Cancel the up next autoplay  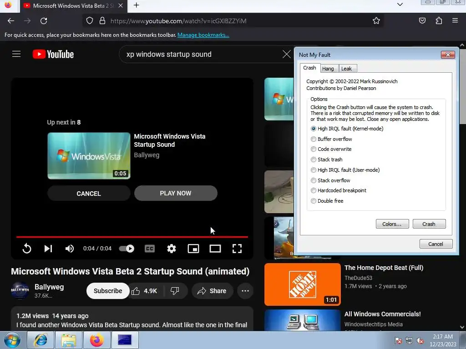pyautogui.click(x=89, y=194)
